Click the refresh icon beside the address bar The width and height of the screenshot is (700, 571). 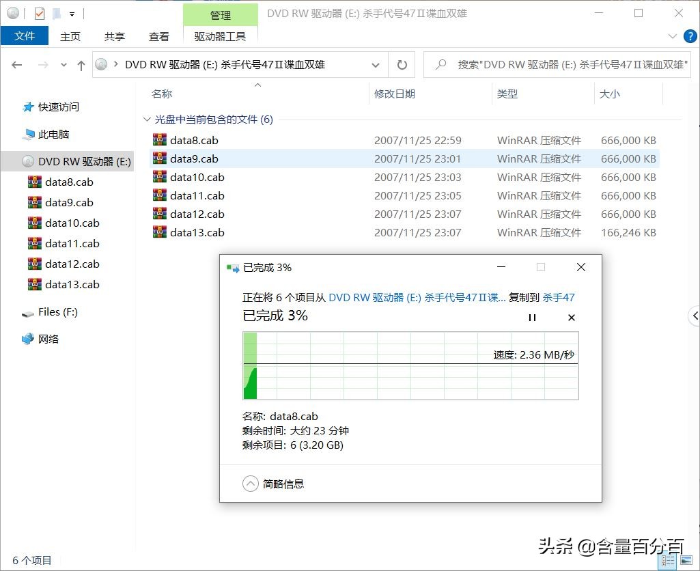coord(402,64)
